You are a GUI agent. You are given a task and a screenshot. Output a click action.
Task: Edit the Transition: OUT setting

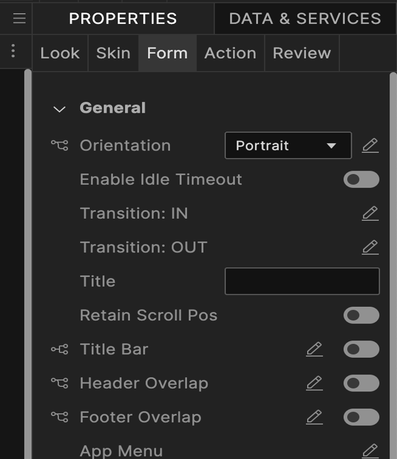370,247
